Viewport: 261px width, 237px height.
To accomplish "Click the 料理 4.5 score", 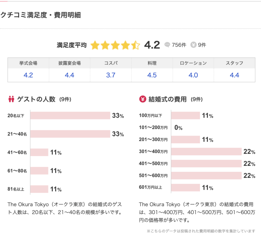I will pyautogui.click(x=152, y=75).
